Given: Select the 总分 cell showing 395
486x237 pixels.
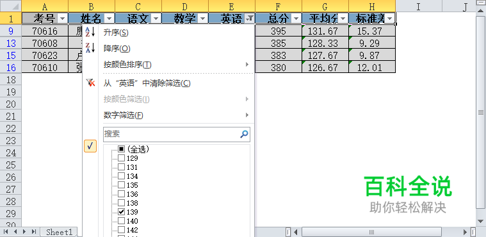Looking at the screenshot, I should (279, 31).
